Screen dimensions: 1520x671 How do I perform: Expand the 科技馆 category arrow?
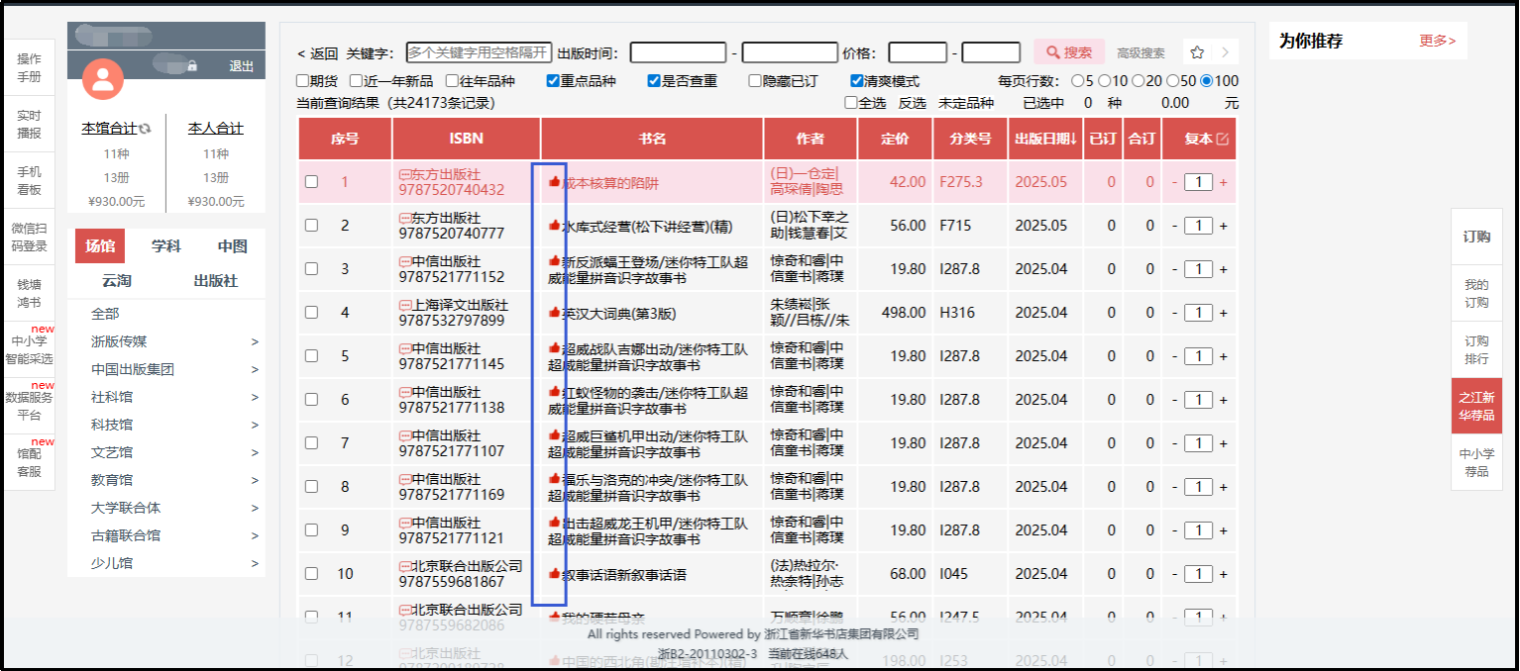pyautogui.click(x=254, y=425)
